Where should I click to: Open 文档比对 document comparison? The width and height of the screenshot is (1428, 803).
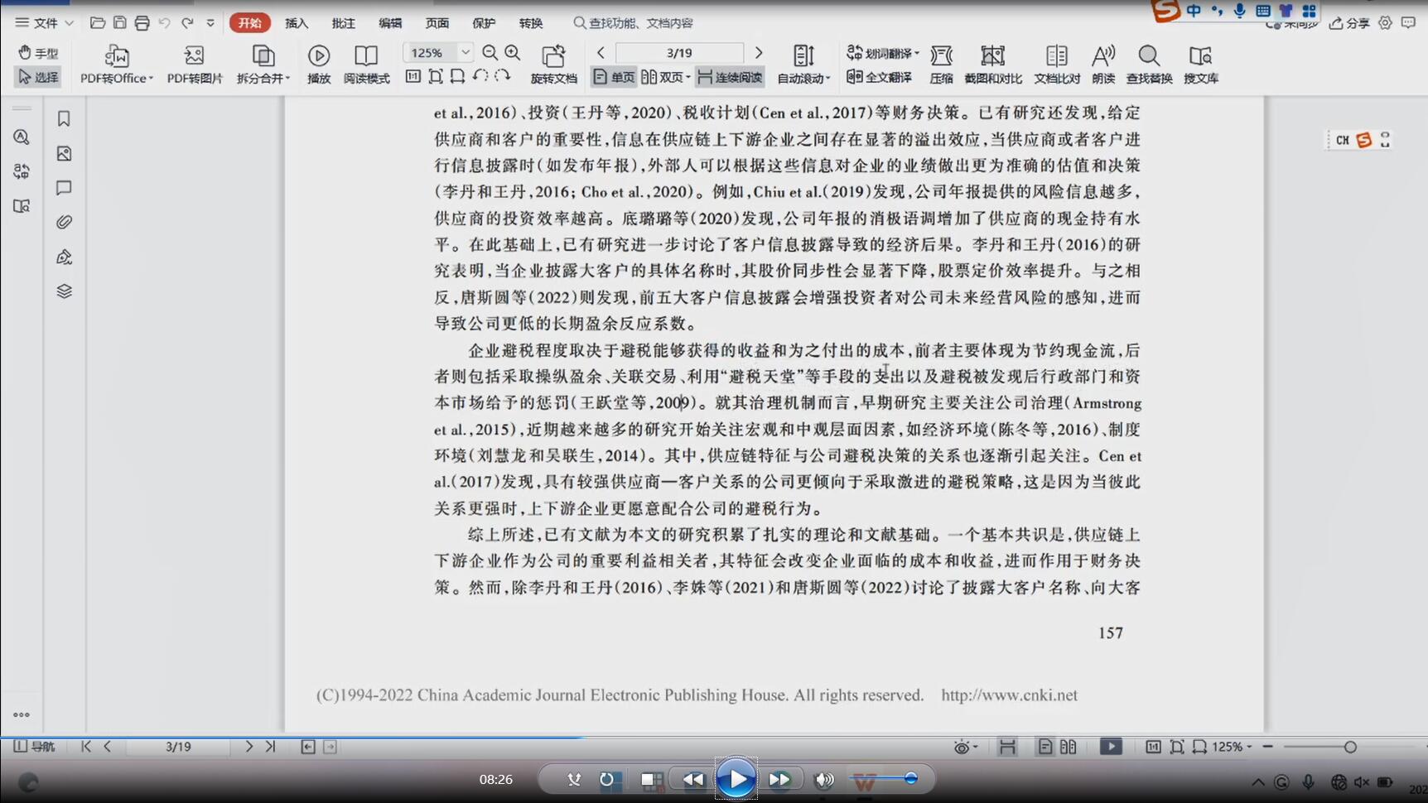tap(1057, 65)
